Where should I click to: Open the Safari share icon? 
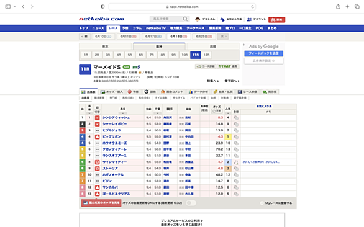click(338, 6)
